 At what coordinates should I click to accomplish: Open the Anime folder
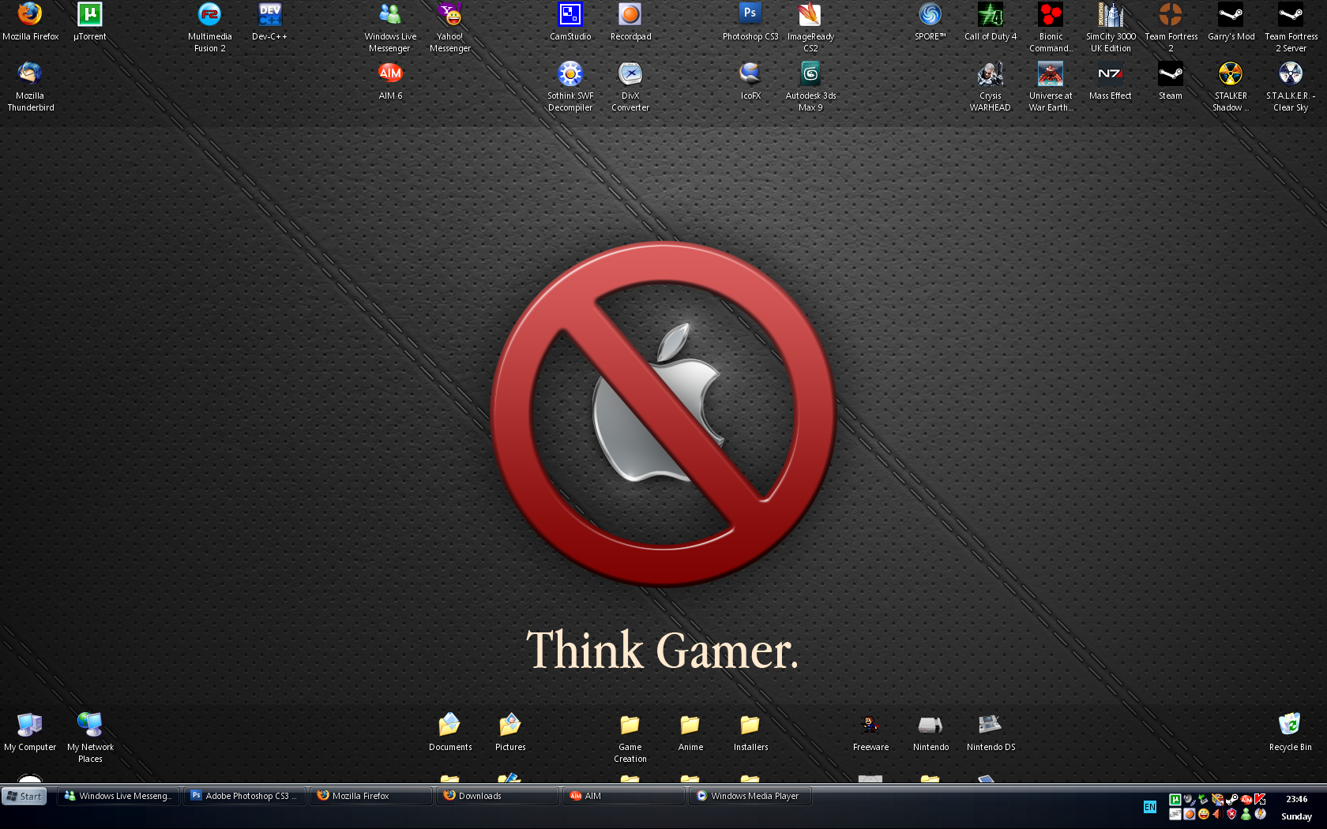pyautogui.click(x=690, y=732)
